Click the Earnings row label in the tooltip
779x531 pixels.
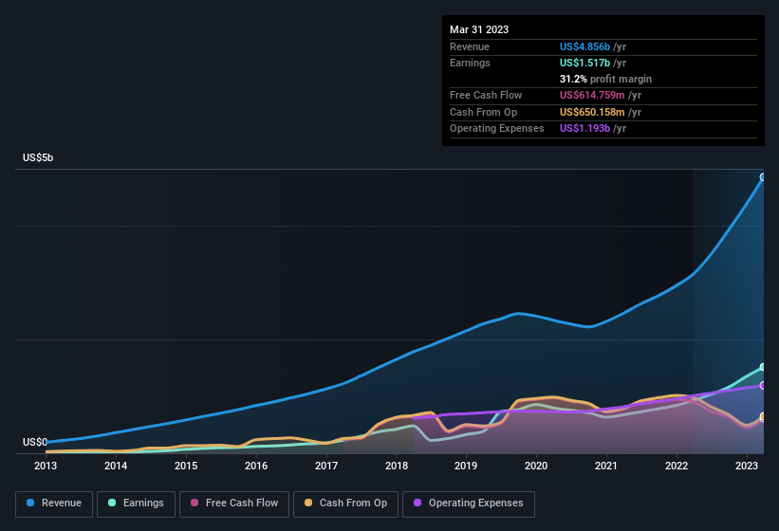[470, 63]
